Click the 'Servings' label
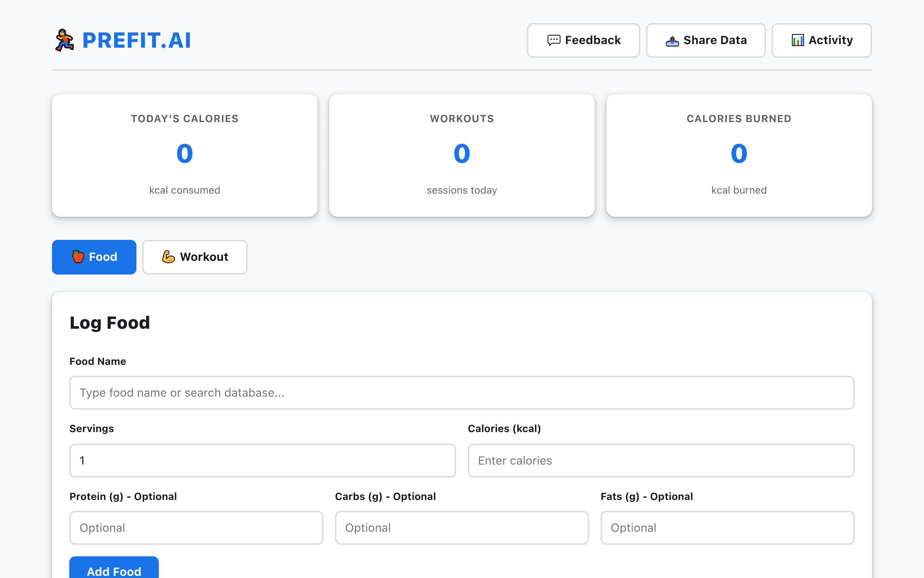924x578 pixels. (92, 428)
